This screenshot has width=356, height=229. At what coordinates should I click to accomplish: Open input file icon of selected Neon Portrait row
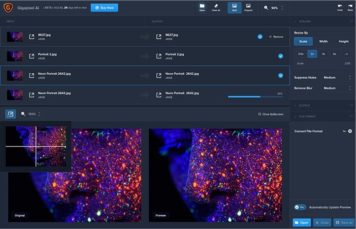click(x=32, y=75)
